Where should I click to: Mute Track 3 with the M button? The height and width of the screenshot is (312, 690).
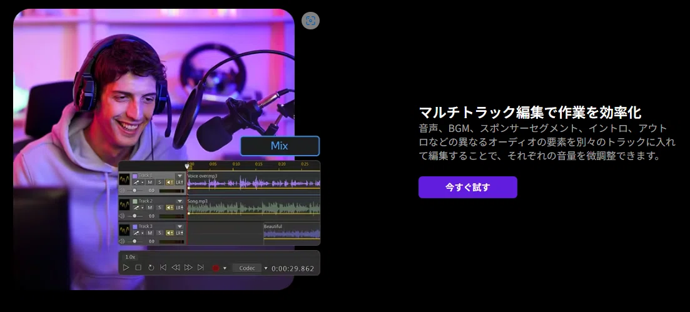coord(150,233)
